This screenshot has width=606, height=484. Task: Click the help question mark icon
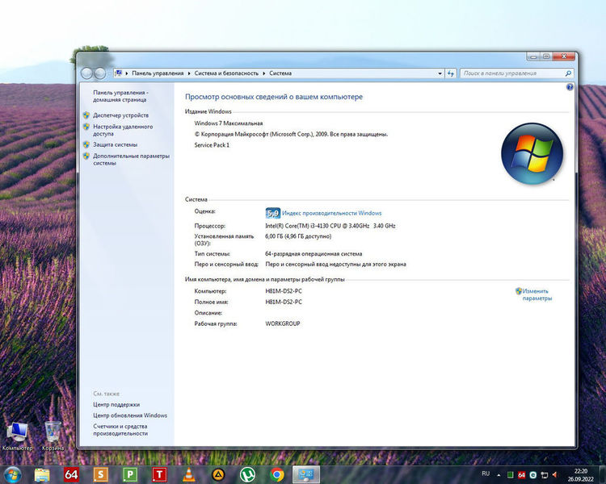pyautogui.click(x=570, y=86)
